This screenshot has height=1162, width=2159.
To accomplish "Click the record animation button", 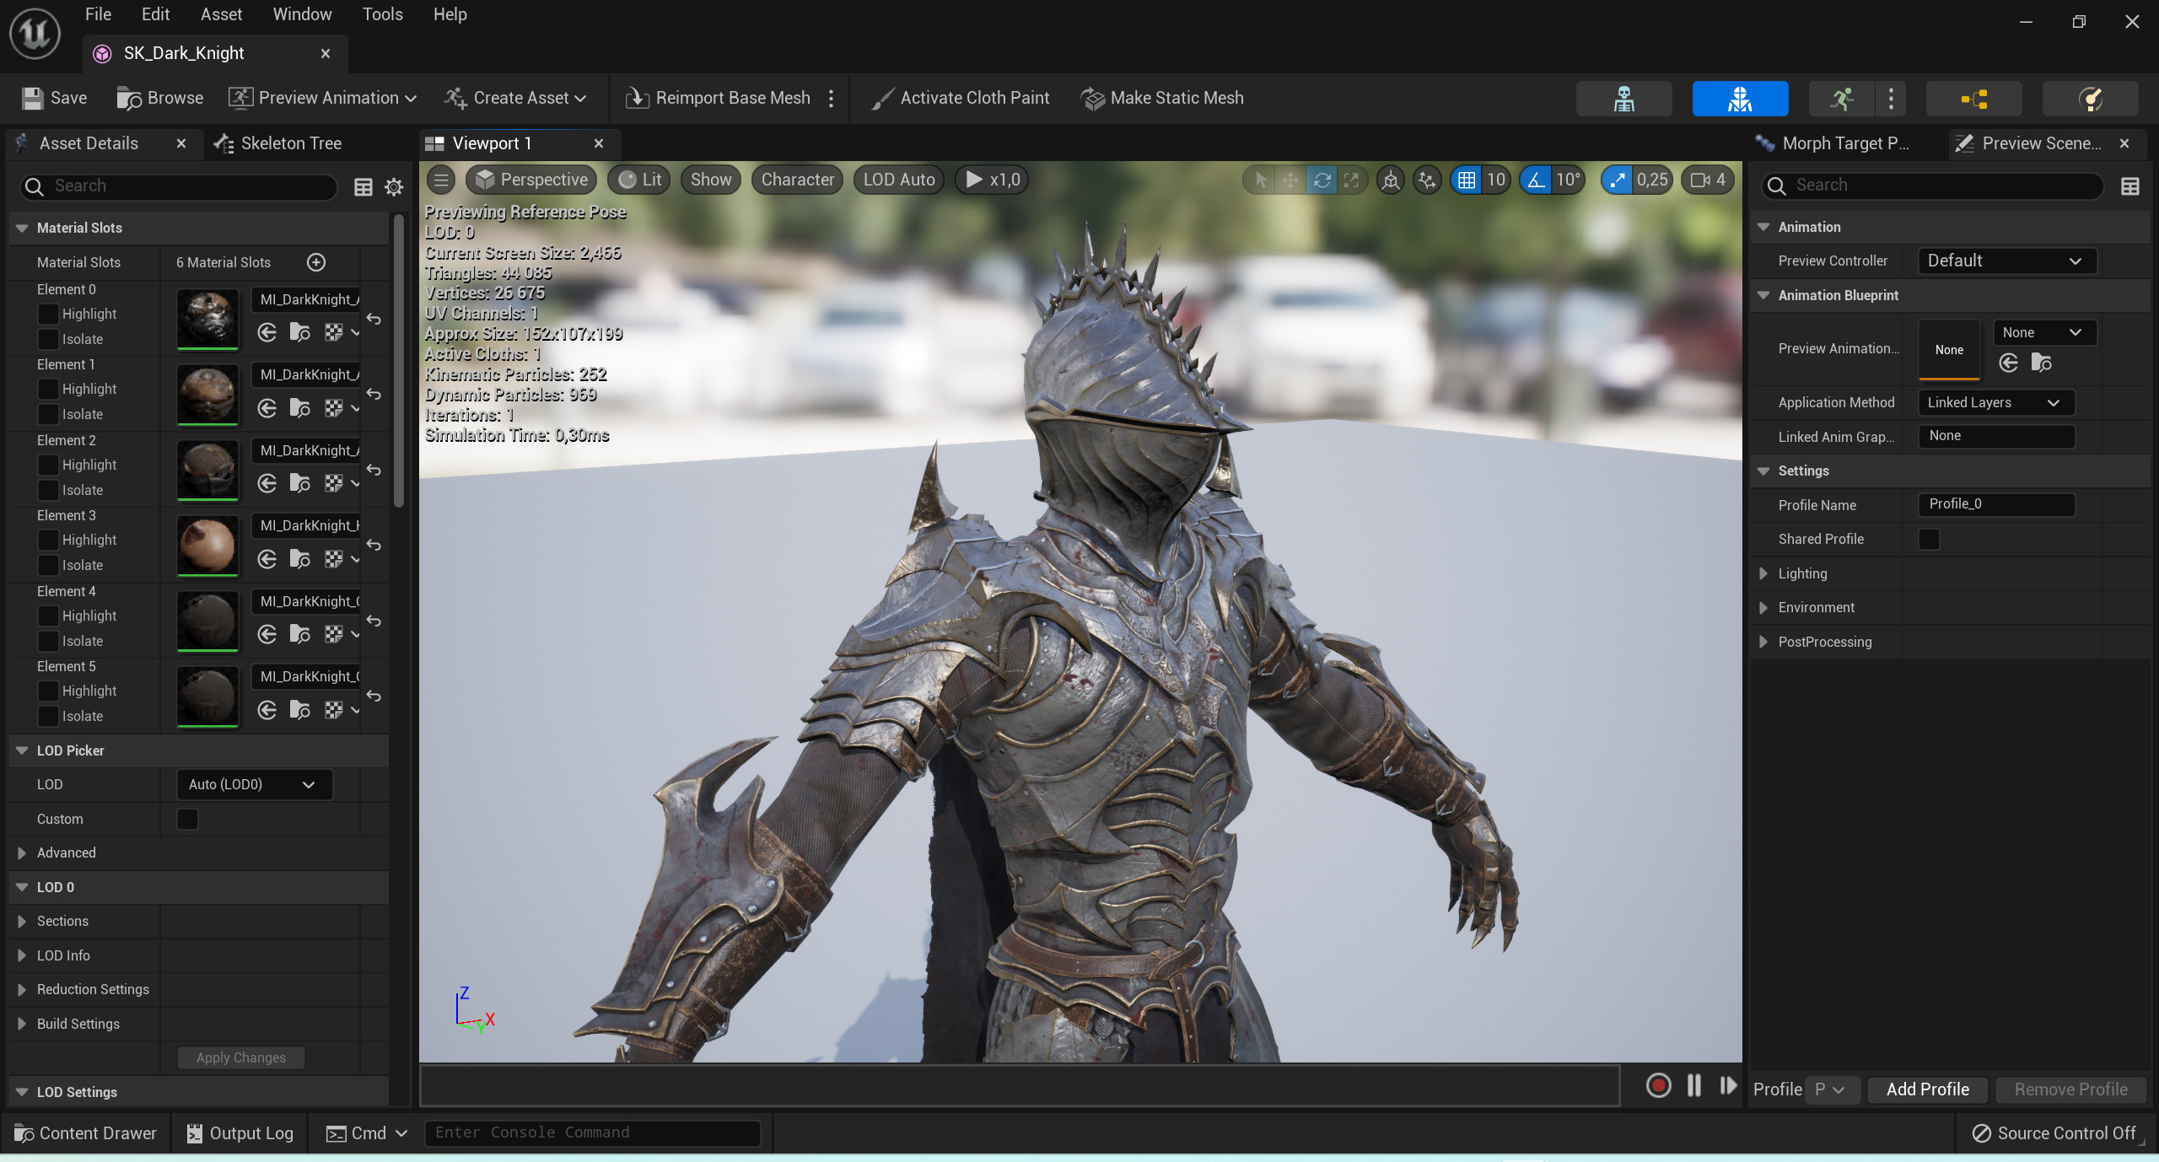I will (1658, 1085).
